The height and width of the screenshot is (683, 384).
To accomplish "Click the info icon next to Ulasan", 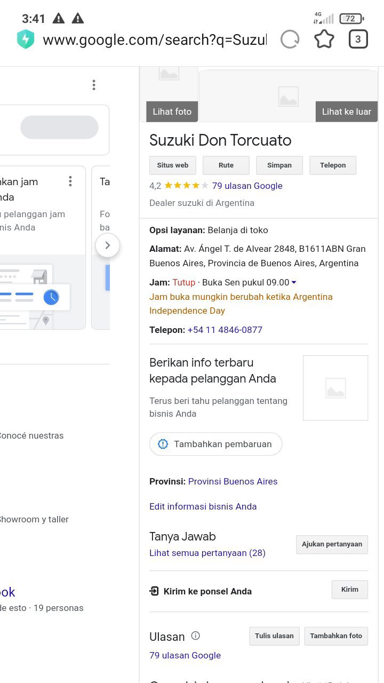I will (196, 636).
